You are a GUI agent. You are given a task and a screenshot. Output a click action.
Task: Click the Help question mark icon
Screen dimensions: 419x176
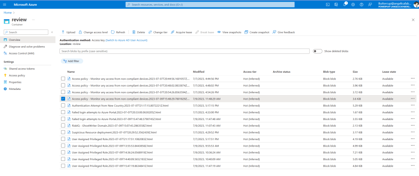tap(361, 4)
